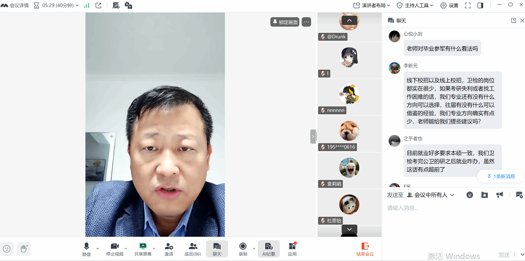525x261 pixels.
Task: Open the 成员(86) members list
Action: 193,249
